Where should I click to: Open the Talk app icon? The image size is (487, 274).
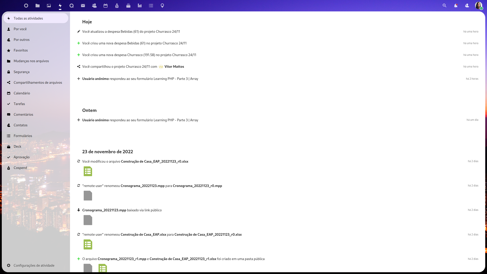pos(72,6)
